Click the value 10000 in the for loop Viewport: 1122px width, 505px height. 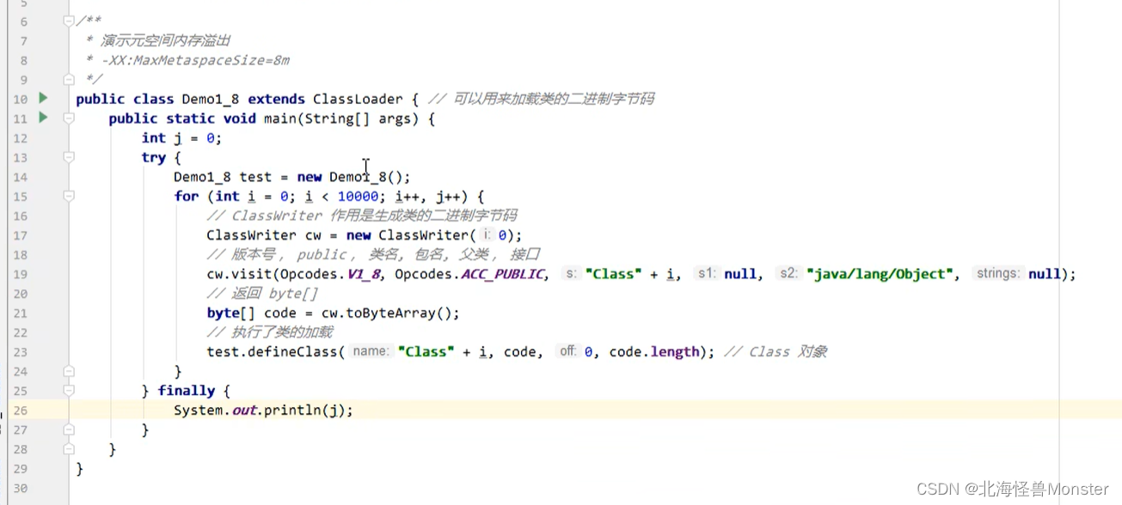coord(357,197)
